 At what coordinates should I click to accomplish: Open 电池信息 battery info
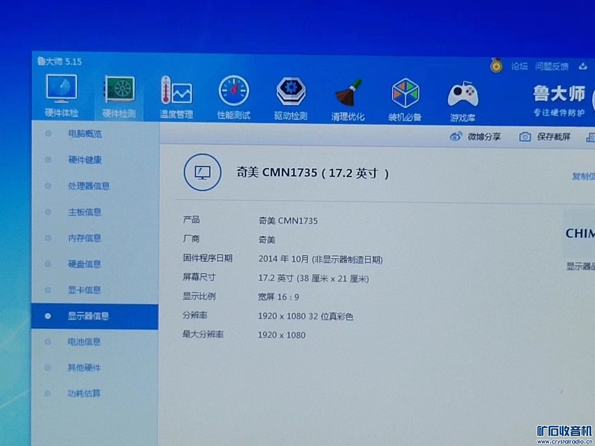pyautogui.click(x=84, y=342)
